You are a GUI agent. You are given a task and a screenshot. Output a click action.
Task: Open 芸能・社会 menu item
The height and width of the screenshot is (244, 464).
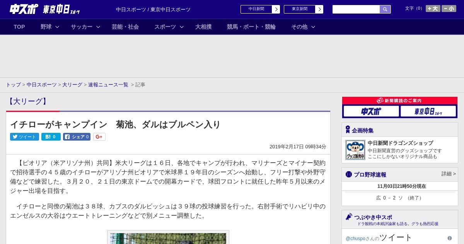pyautogui.click(x=125, y=27)
